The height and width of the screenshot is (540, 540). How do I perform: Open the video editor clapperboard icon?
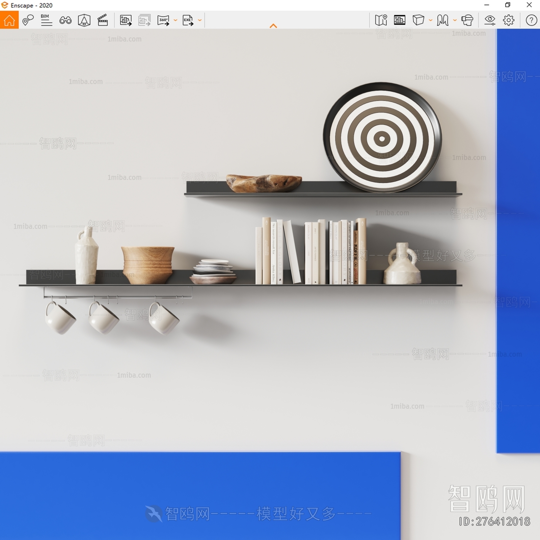pos(103,20)
